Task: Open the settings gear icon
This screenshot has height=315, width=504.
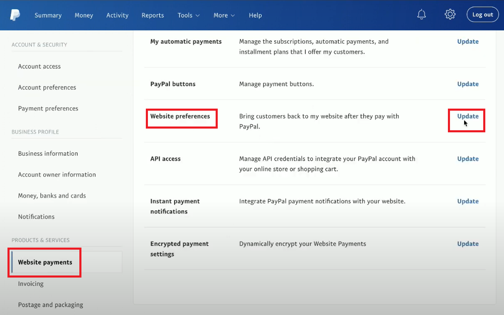Action: click(450, 15)
